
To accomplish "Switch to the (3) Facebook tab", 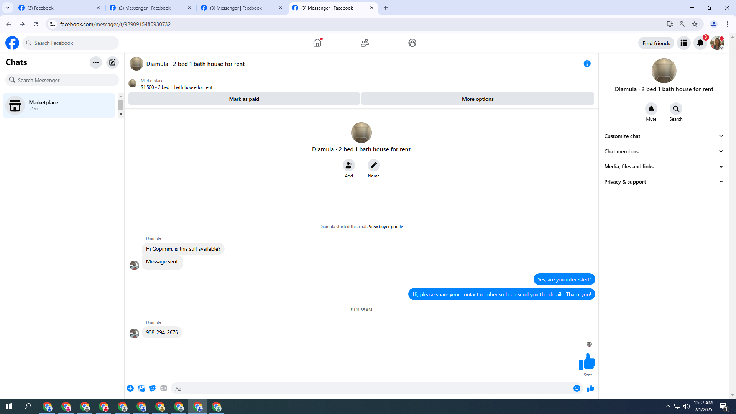I will click(x=59, y=8).
